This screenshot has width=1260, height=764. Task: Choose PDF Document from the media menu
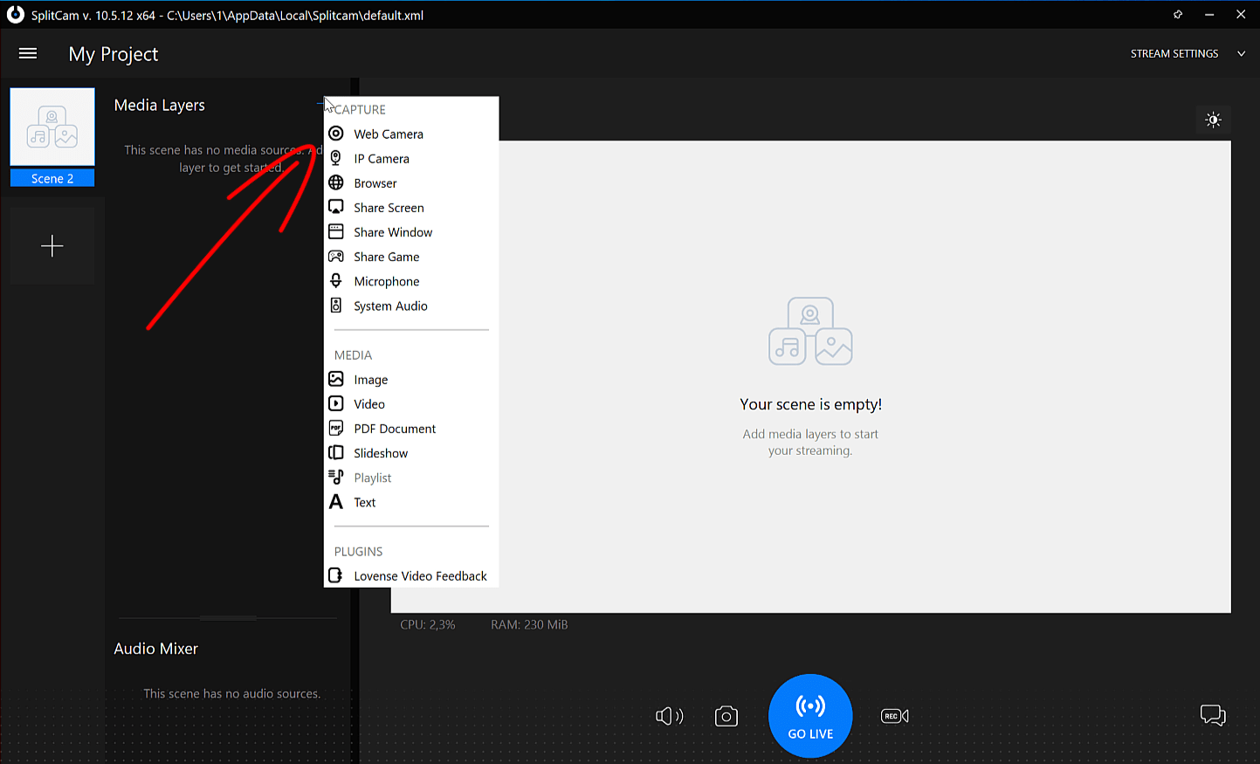click(336, 428)
